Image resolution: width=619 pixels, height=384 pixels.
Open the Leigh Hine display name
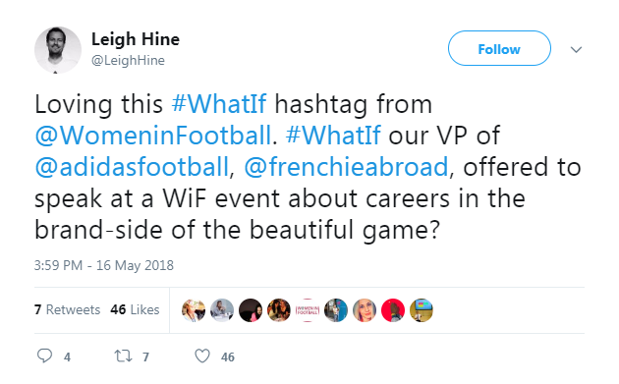136,39
